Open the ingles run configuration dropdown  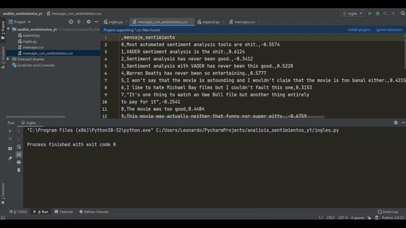[353, 13]
